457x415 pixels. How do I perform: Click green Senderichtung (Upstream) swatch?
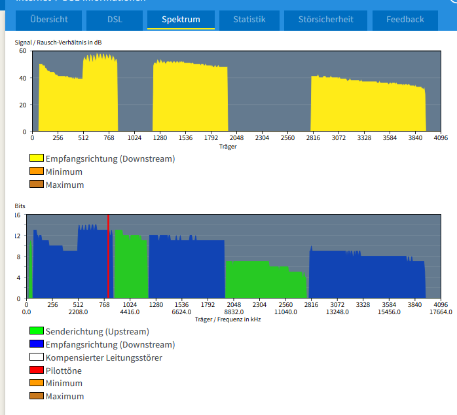tap(37, 331)
